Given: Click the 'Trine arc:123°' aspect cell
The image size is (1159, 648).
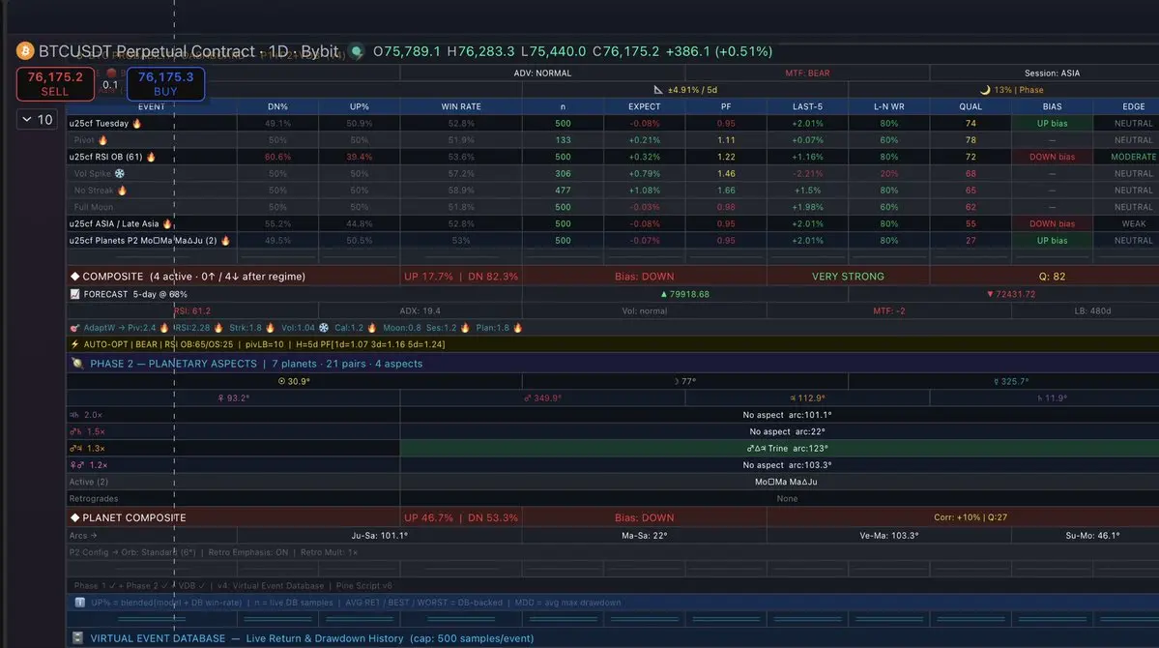Looking at the screenshot, I should click(787, 448).
